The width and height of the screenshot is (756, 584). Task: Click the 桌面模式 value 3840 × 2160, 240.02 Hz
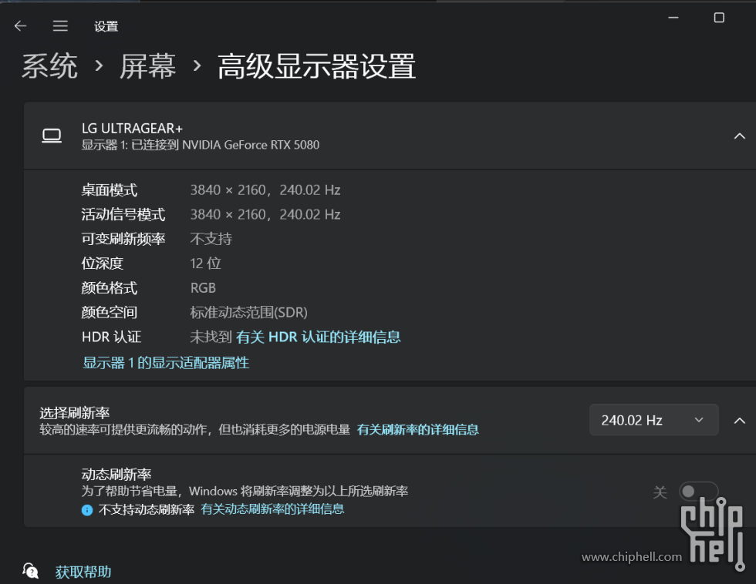[x=265, y=190]
